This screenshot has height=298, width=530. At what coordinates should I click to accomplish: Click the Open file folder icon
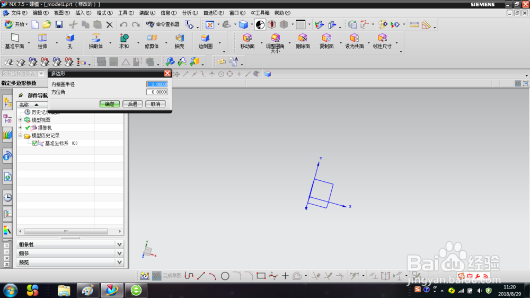47,24
